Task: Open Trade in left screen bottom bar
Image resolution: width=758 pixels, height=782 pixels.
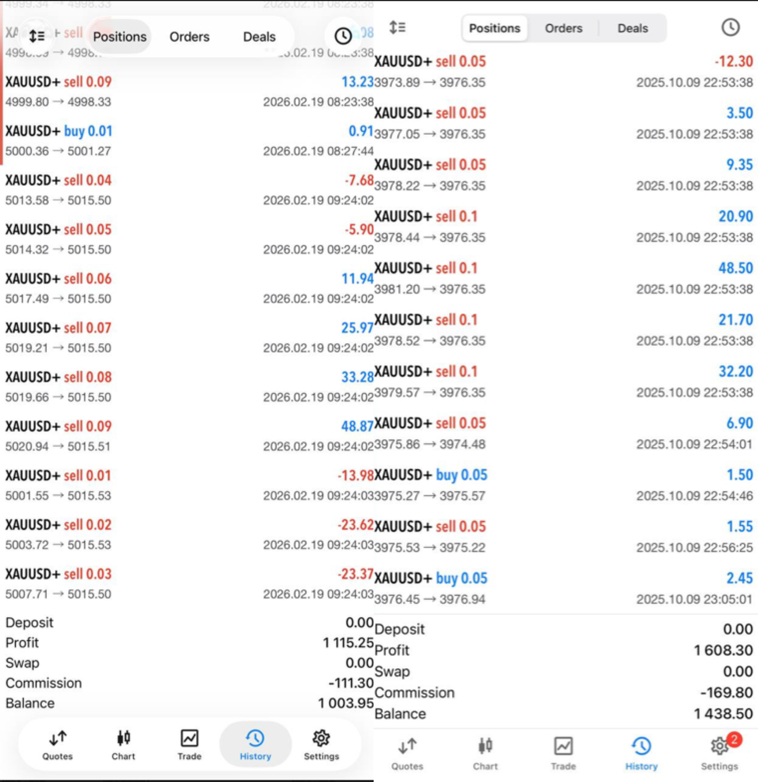Action: click(189, 744)
